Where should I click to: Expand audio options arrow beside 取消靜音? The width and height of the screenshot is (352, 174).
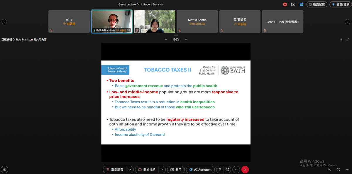pos(130,170)
